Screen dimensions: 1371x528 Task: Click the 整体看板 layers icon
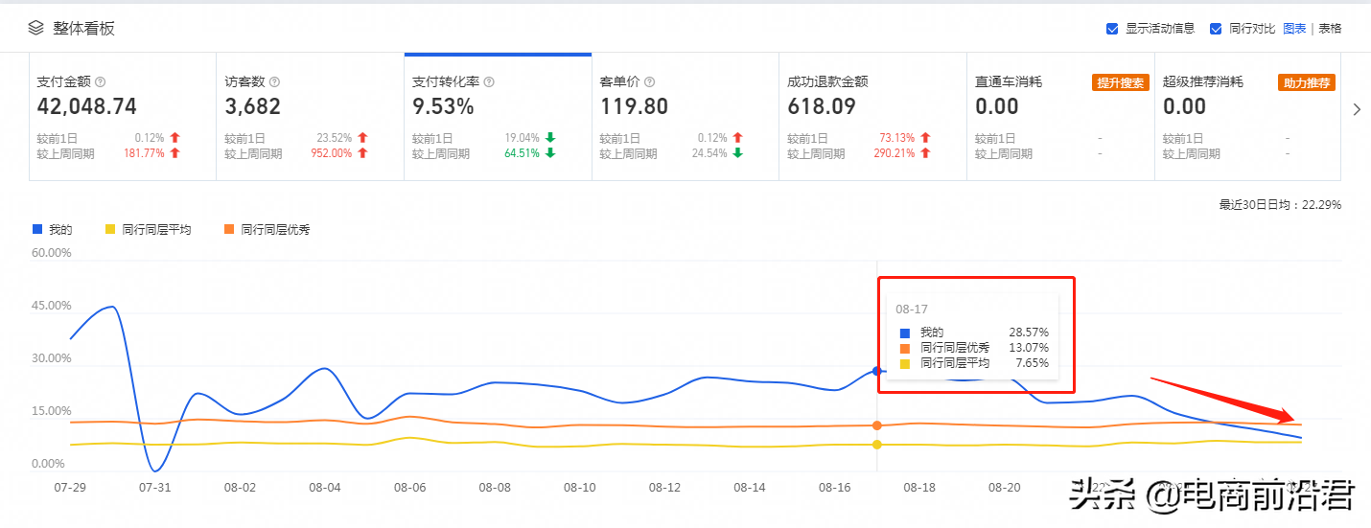tap(35, 28)
